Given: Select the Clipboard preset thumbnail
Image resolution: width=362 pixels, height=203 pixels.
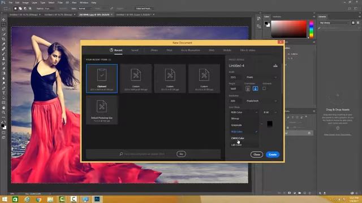Looking at the screenshot, I should point(102,78).
